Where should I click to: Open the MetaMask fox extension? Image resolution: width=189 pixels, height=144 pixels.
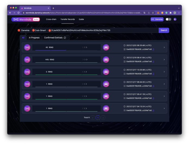pyautogui.click(x=158, y=13)
